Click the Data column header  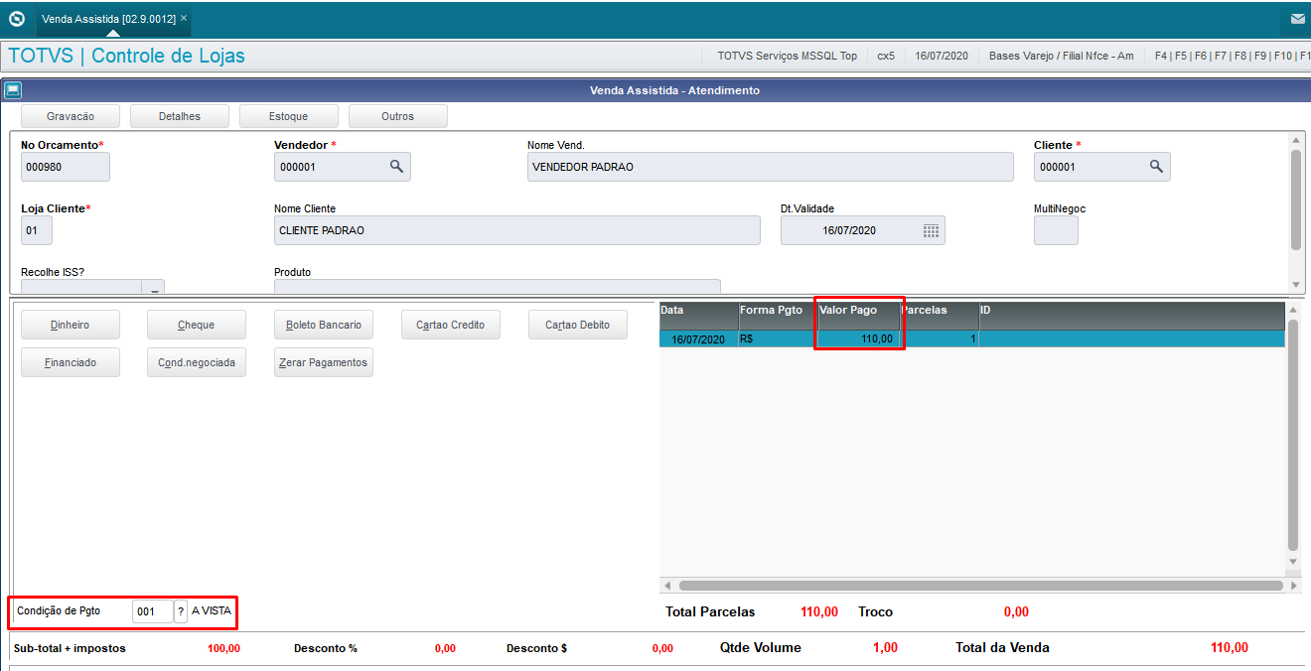pos(698,316)
